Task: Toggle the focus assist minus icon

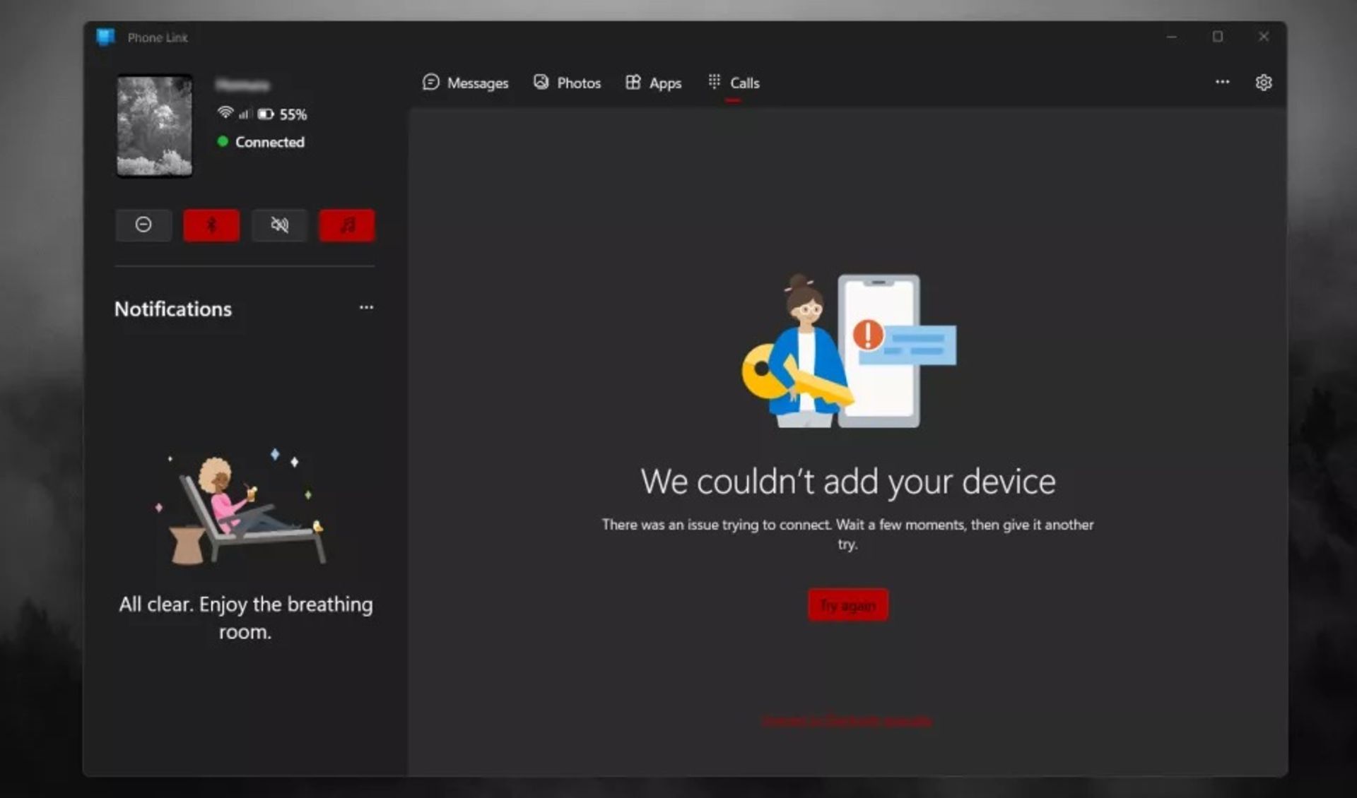Action: [x=143, y=223]
